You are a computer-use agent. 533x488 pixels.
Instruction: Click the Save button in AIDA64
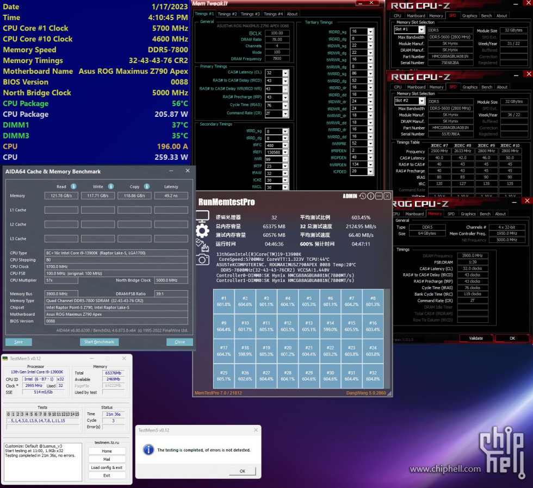point(18,342)
